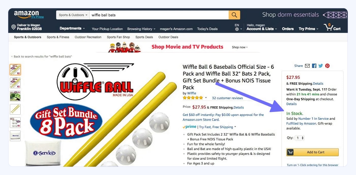Expand the Sports & Outdoors search category dropdown
Screen dimensions: 356x175
point(73,15)
